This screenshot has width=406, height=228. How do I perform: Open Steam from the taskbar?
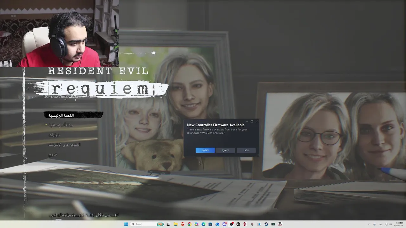(x=266, y=224)
